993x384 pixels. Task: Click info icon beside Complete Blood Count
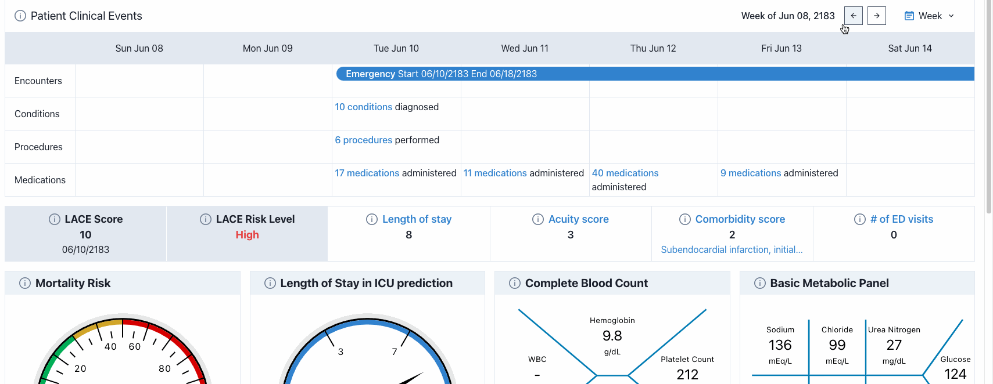(x=515, y=283)
